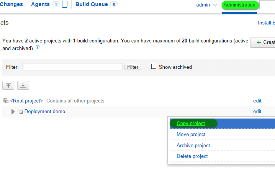This screenshot has width=275, height=169.
Task: Switch to the Build Queue tab
Action: [x=91, y=5]
